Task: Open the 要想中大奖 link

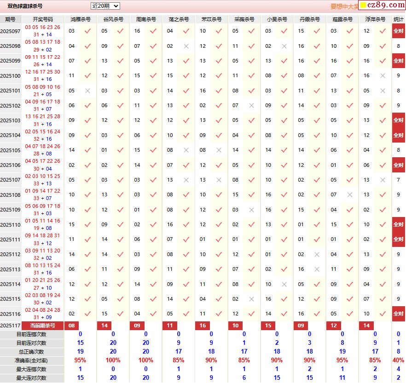Action: click(x=344, y=6)
